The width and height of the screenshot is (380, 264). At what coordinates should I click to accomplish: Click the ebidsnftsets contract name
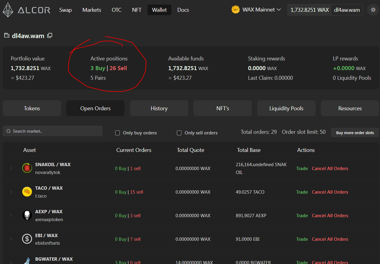coord(47,243)
